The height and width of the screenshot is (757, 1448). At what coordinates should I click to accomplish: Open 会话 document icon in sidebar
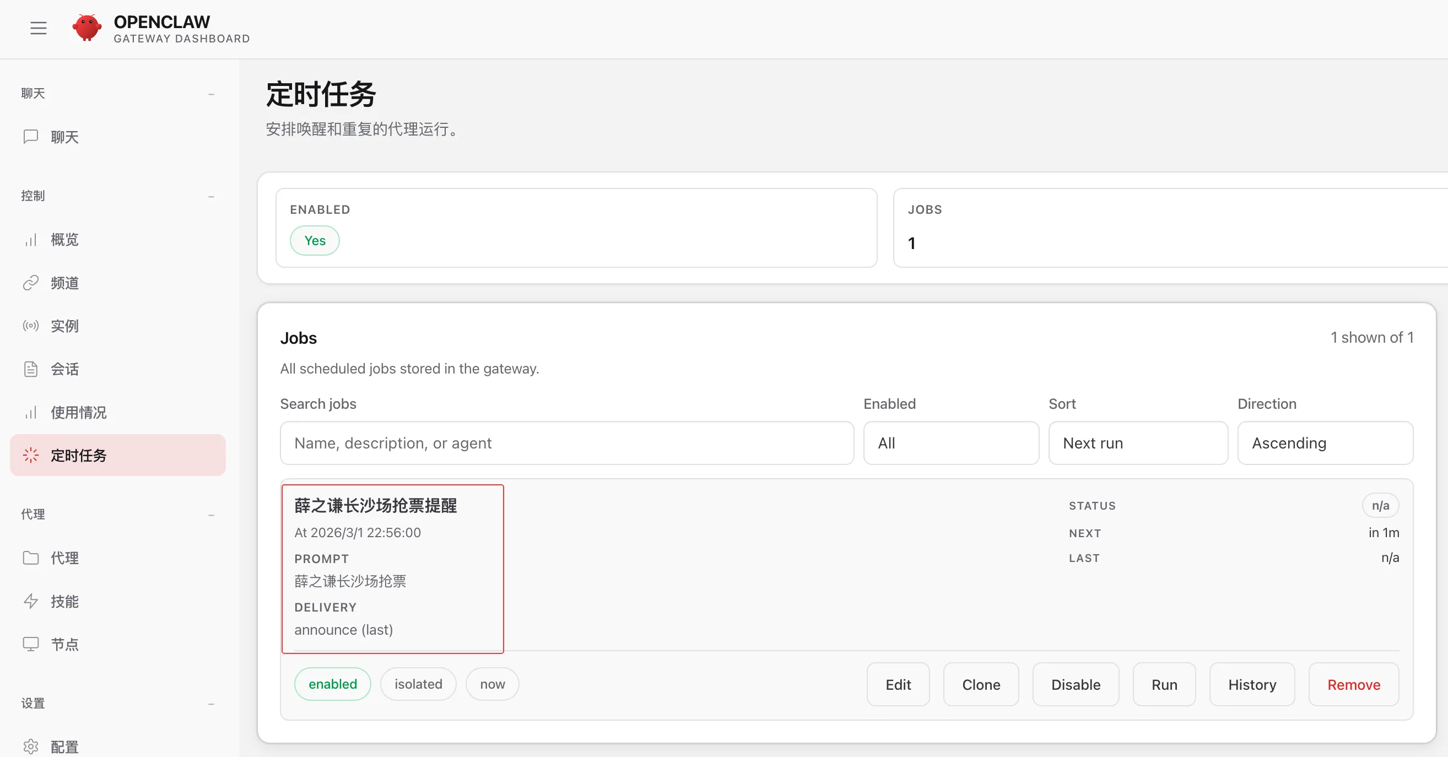click(31, 369)
